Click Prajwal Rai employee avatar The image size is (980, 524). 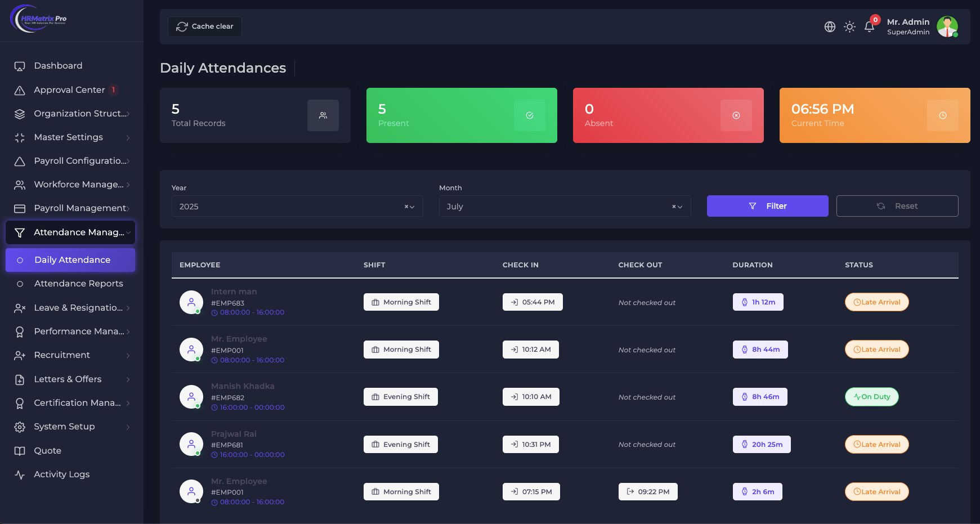point(191,445)
